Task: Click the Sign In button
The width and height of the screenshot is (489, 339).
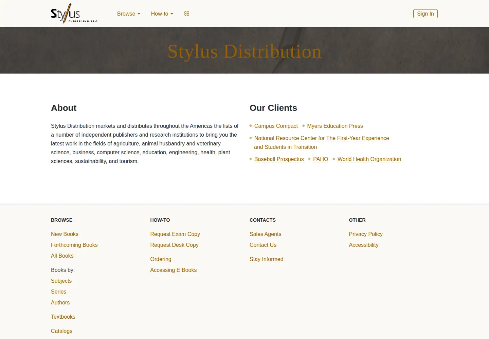Action: click(425, 14)
